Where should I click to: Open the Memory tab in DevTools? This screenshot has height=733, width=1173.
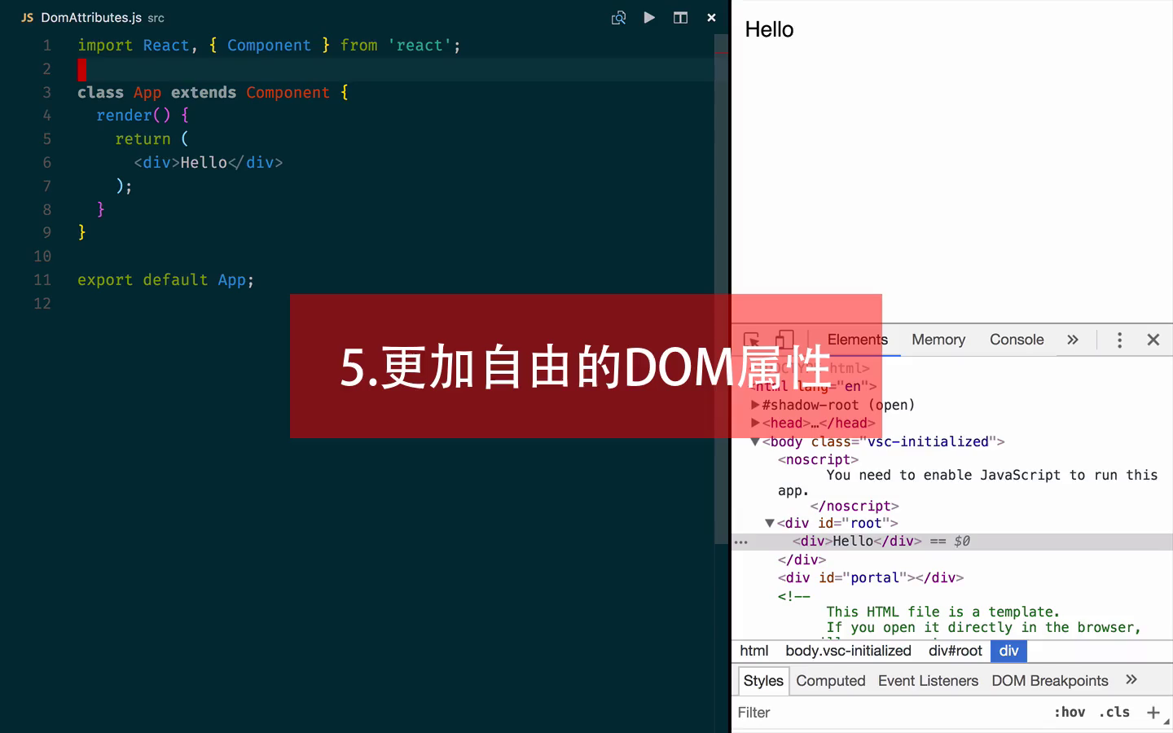938,340
